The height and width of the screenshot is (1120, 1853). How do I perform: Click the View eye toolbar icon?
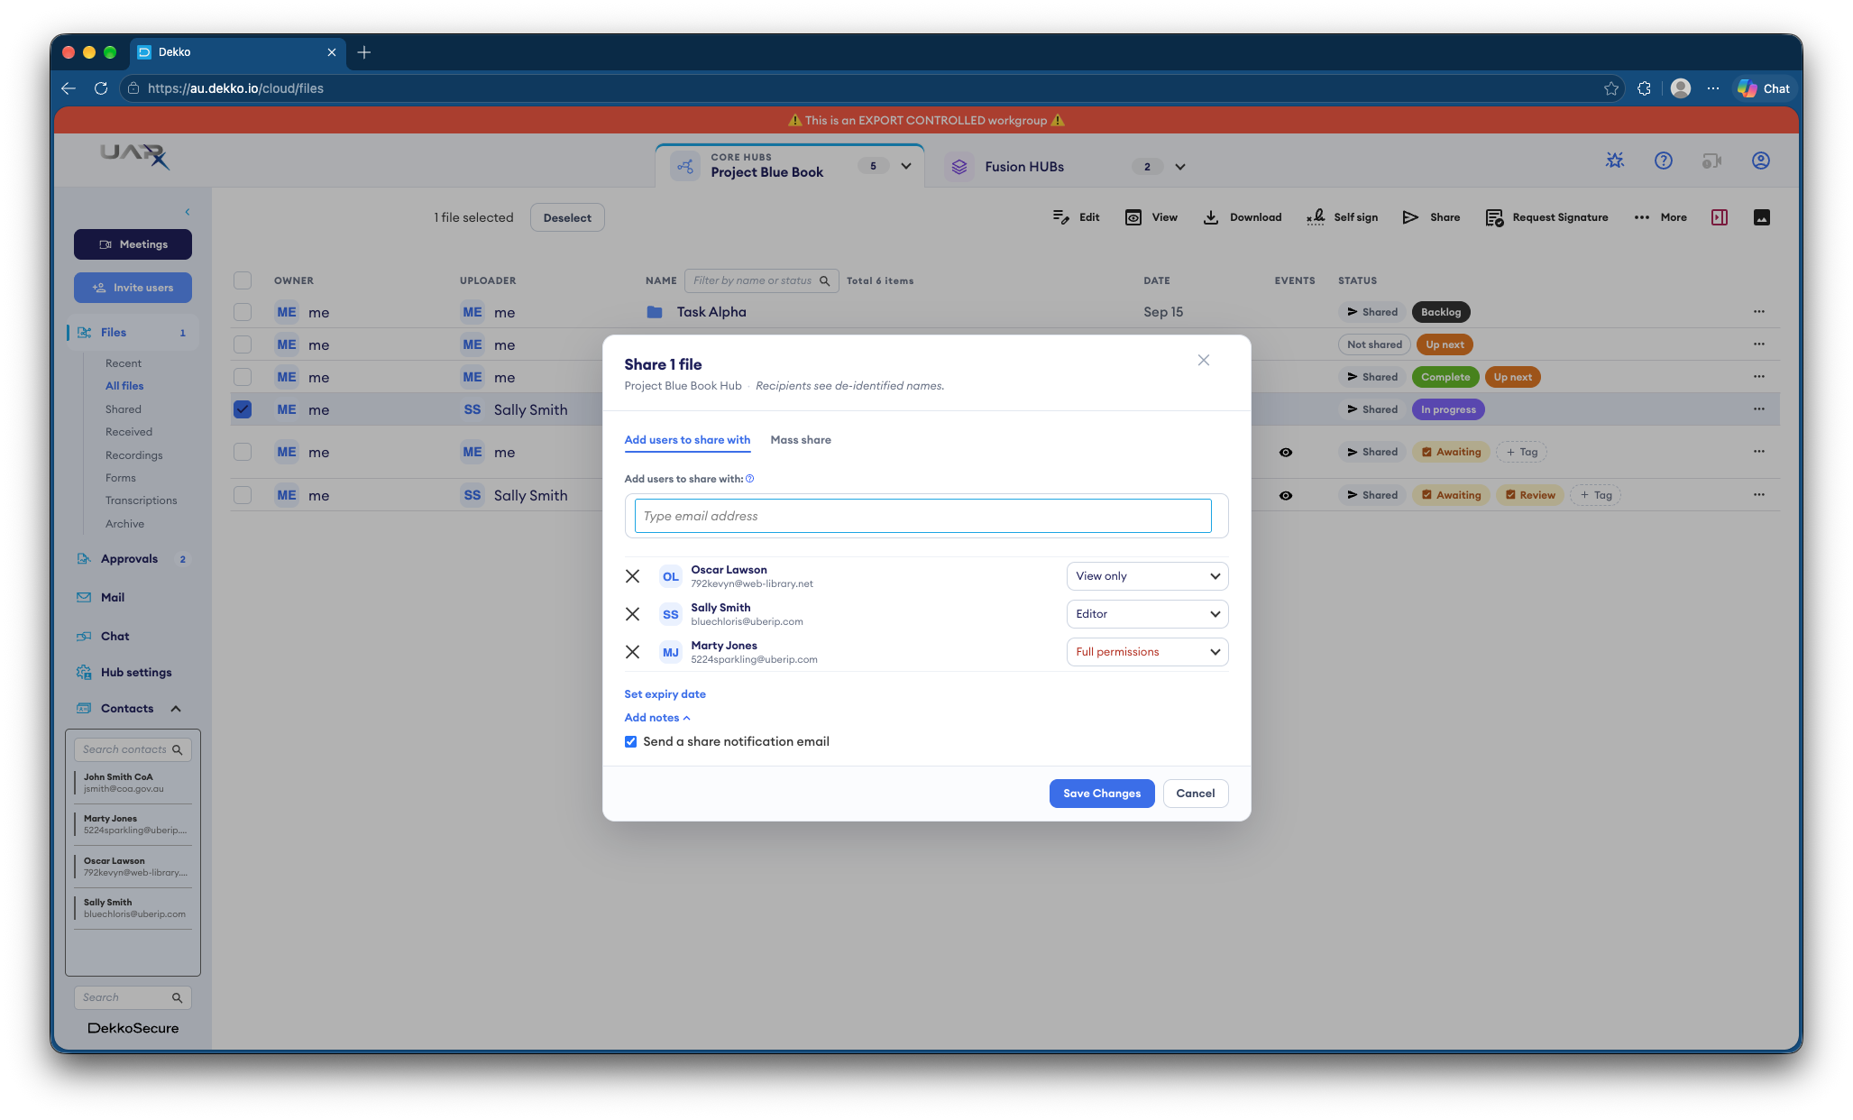pos(1133,217)
